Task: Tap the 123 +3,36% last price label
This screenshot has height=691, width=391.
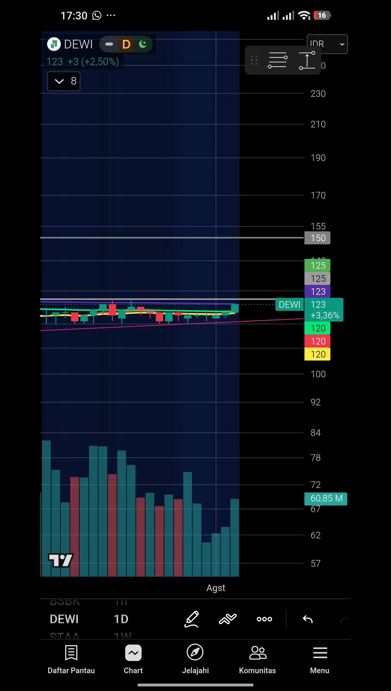Action: coord(324,310)
